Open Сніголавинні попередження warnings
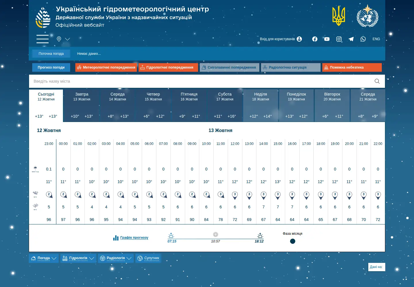Image resolution: width=414 pixels, height=287 pixels. (x=229, y=67)
